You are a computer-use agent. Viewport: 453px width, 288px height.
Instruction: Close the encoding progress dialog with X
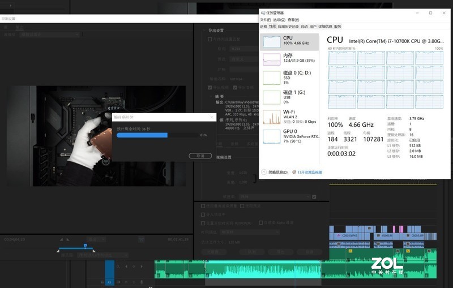tap(212, 117)
